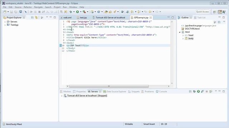Click the terminal monitor icon in toolbar
229x128 pixels.
(x=21, y=12)
